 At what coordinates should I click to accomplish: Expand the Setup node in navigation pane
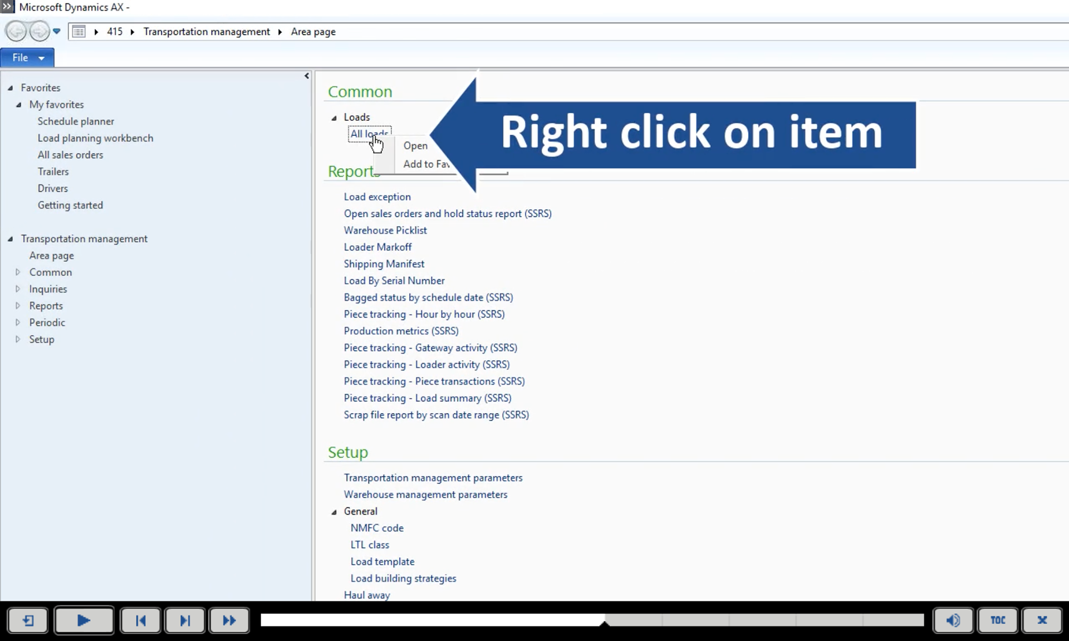18,339
